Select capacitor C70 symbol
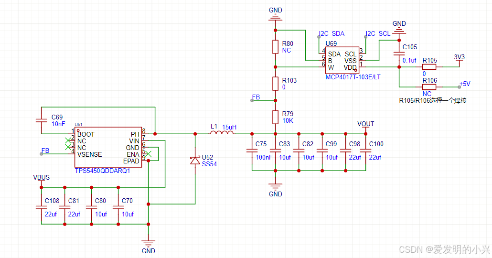This screenshot has height=258, width=492. 118,207
